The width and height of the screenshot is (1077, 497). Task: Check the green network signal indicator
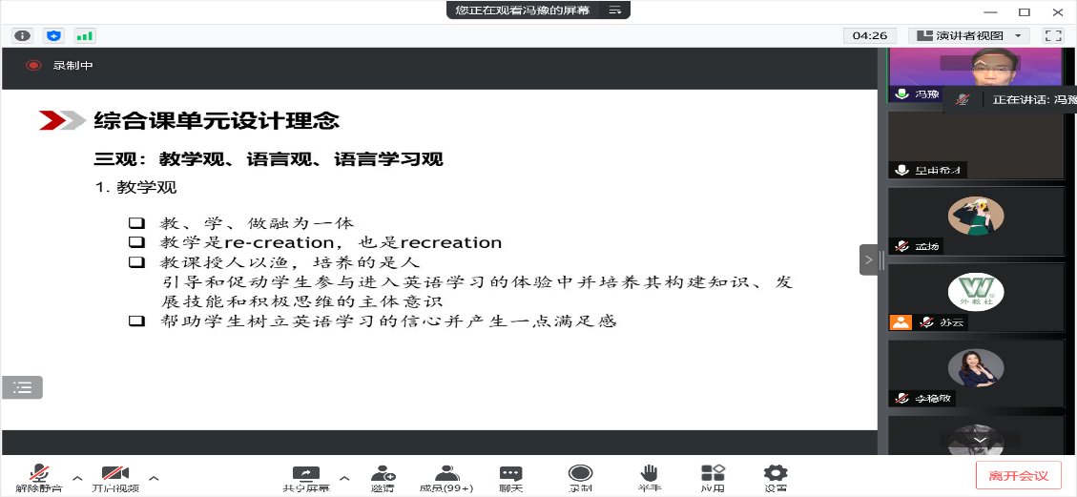click(x=85, y=35)
